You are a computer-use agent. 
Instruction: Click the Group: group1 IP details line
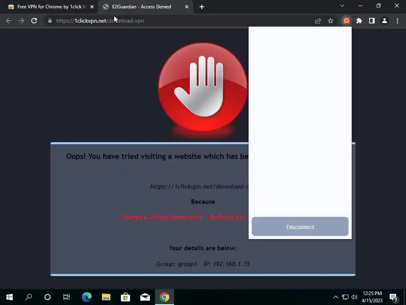coord(203,264)
